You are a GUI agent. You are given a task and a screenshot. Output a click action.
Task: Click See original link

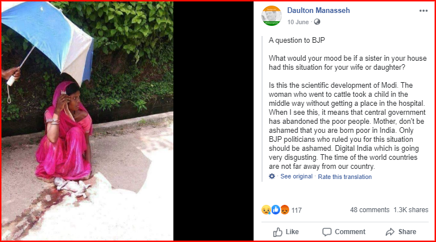click(297, 177)
